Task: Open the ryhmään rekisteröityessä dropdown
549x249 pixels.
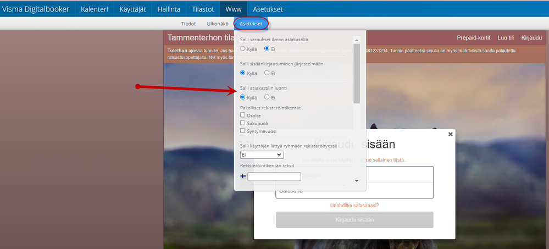Action: 262,154
